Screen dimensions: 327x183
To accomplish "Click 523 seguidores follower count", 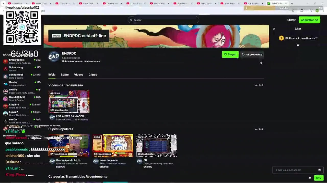I will point(71,58).
